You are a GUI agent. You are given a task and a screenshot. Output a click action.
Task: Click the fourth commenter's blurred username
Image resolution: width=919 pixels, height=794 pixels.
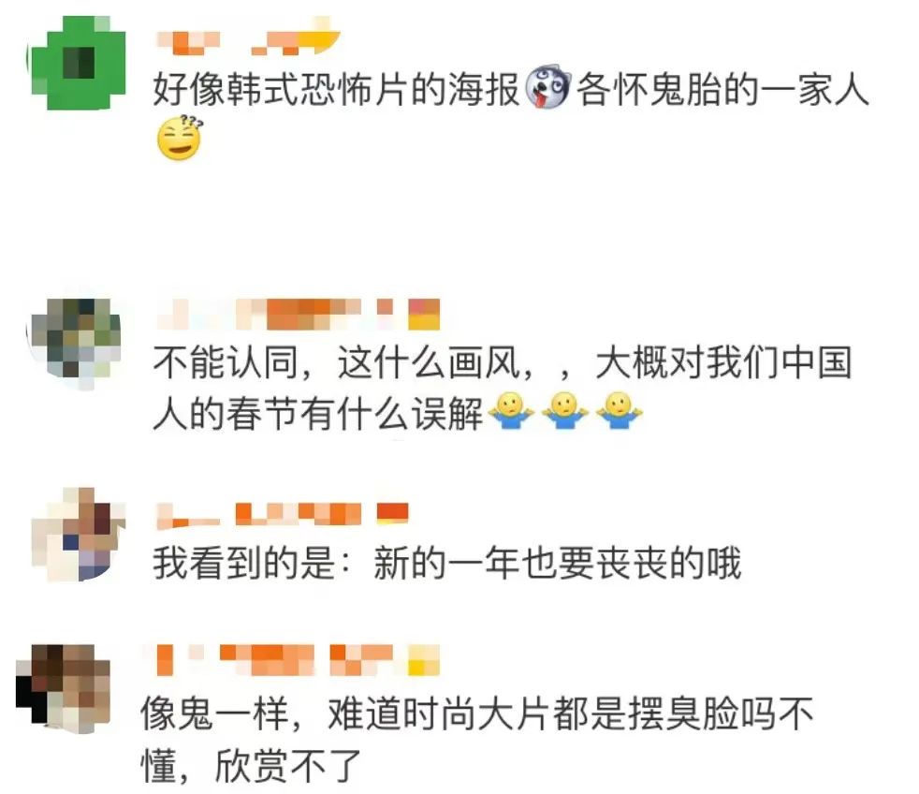291,660
